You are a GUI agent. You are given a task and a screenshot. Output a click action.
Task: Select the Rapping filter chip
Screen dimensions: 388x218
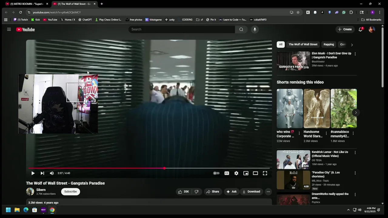click(329, 45)
